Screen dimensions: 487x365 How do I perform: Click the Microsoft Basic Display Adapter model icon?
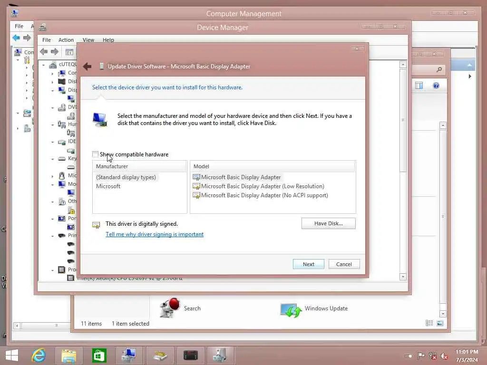196,177
